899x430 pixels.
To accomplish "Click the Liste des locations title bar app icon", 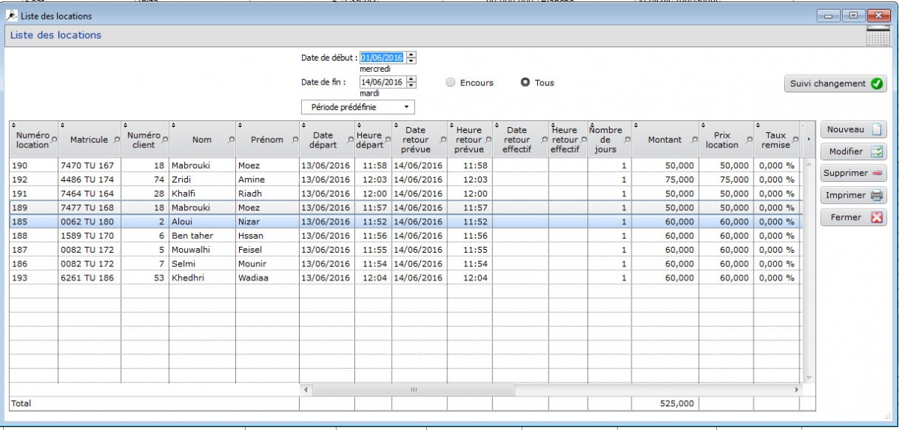I will point(12,16).
